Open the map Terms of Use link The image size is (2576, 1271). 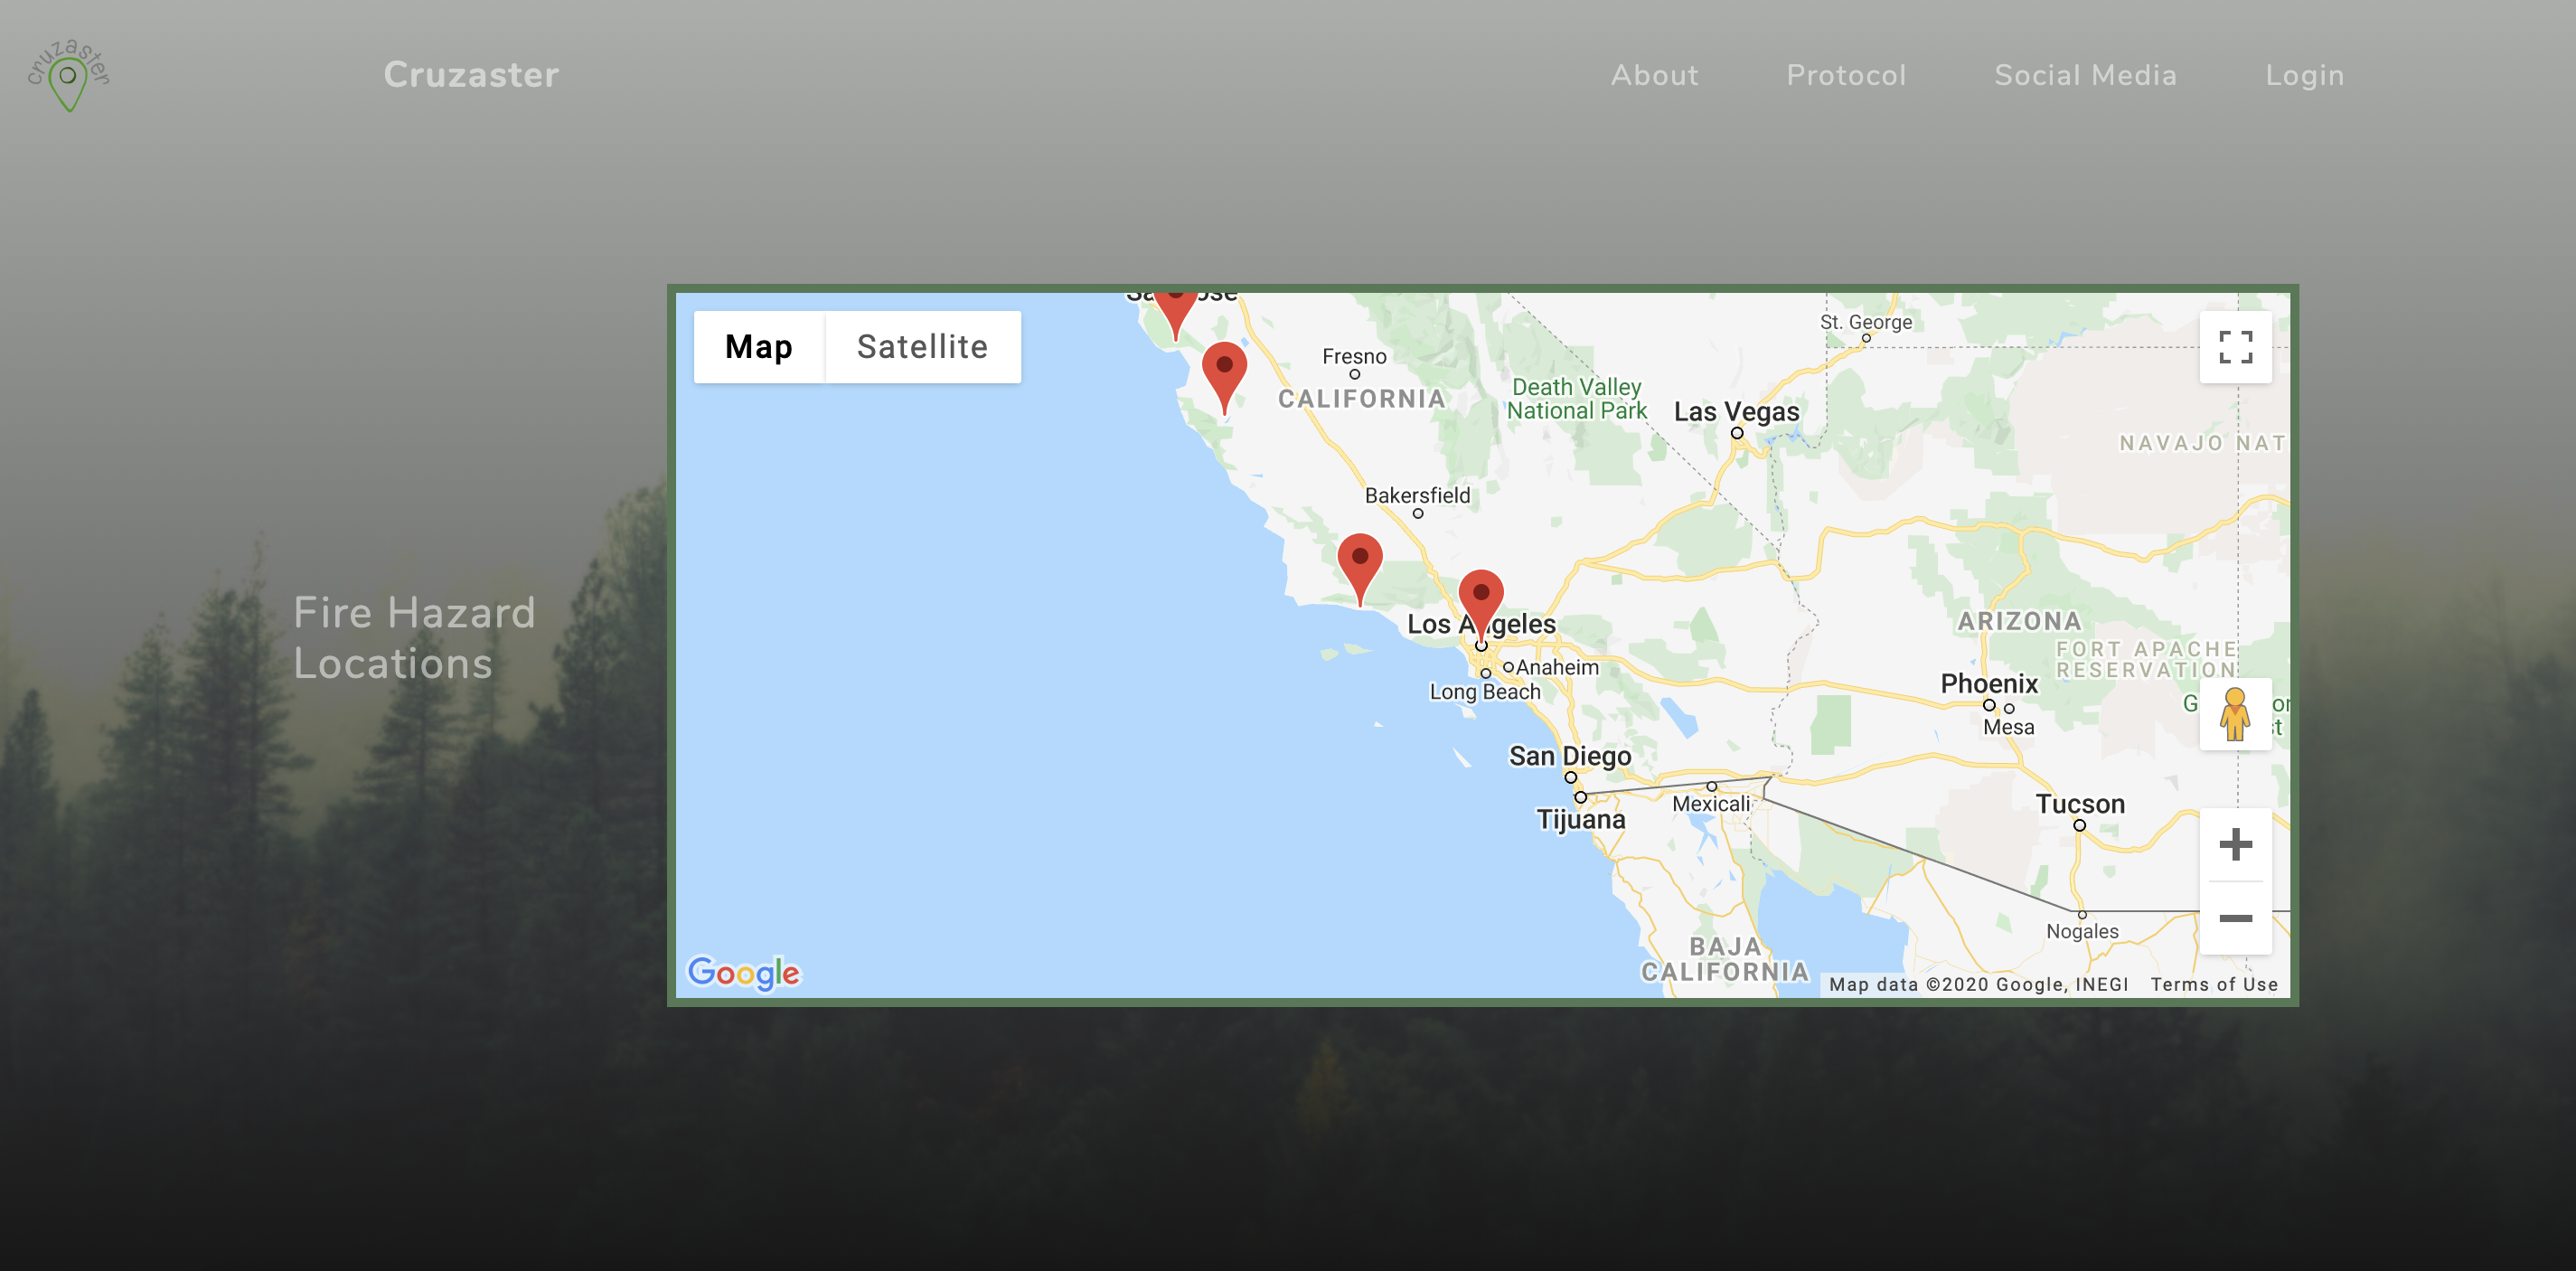[x=2214, y=985]
